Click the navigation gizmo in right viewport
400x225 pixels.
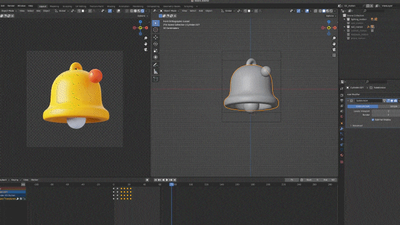tap(329, 28)
